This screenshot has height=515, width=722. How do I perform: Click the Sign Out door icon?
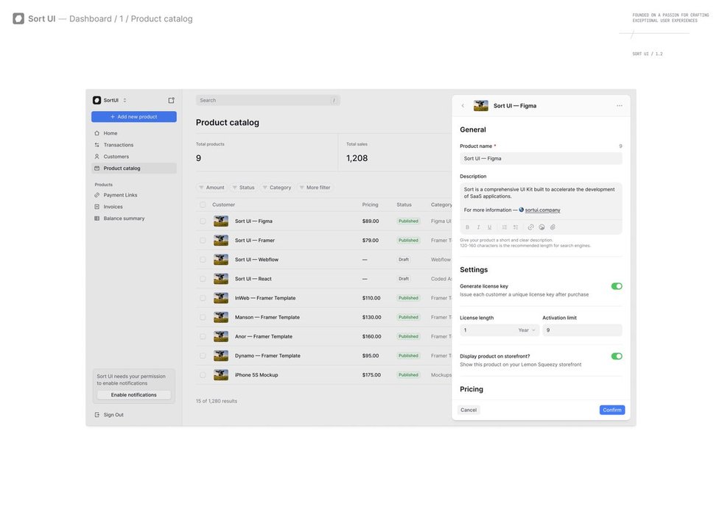pos(97,415)
